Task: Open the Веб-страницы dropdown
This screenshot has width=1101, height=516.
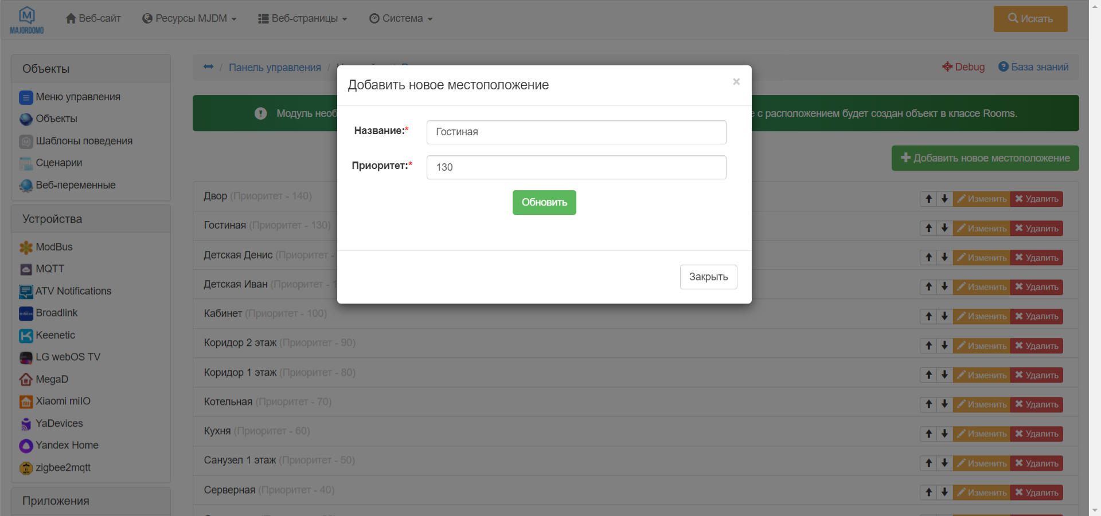Action: click(x=302, y=18)
